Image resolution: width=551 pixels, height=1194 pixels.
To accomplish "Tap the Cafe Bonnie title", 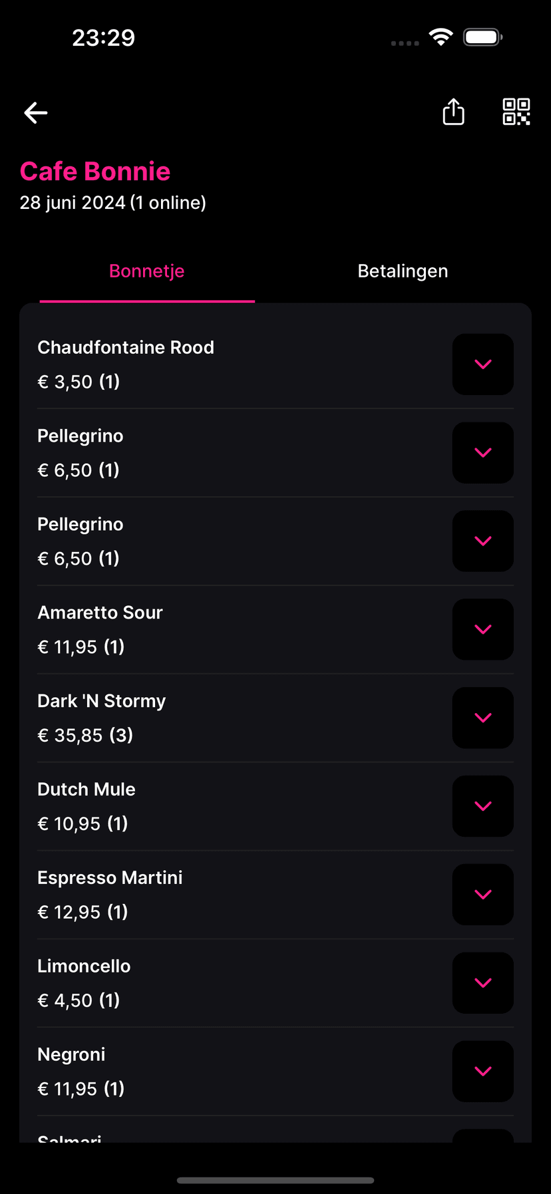I will pos(95,172).
